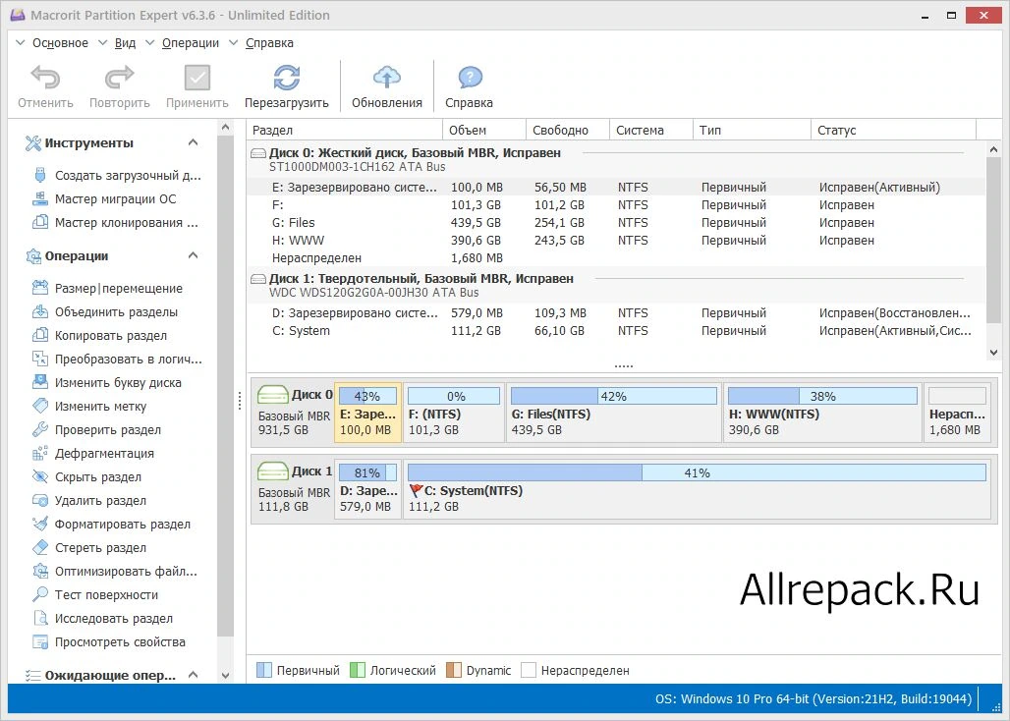Start Defragmentation (Дефрагментация)
The image size is (1010, 721).
tap(92, 453)
